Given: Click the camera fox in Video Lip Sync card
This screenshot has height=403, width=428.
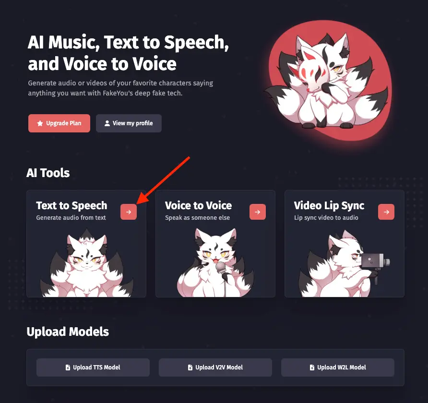Looking at the screenshot, I should tap(345, 263).
